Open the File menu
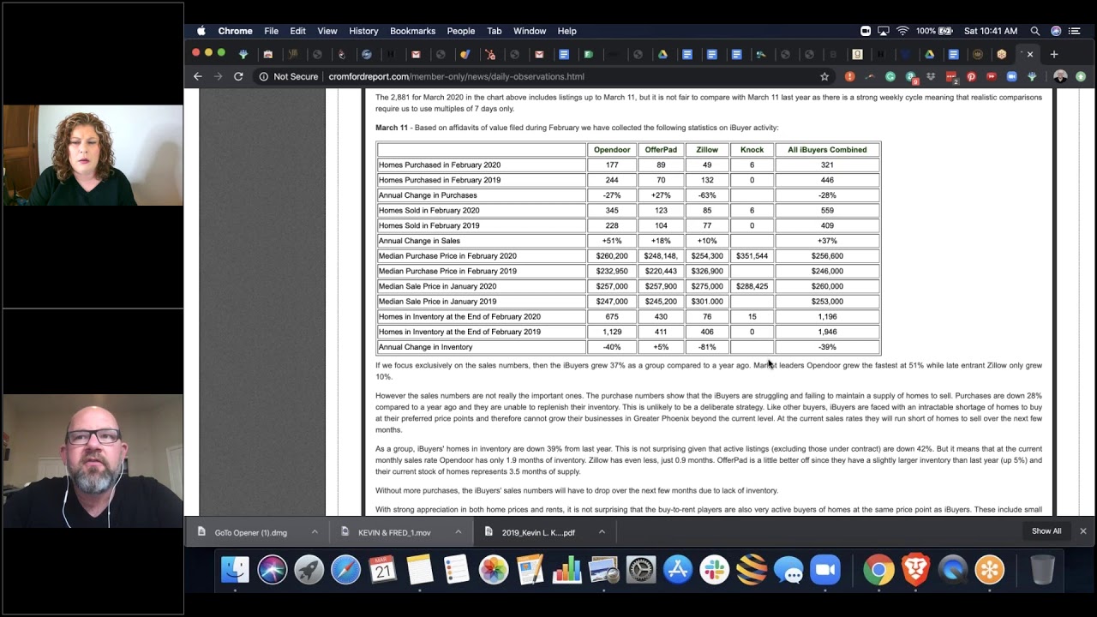The height and width of the screenshot is (617, 1097). tap(271, 31)
